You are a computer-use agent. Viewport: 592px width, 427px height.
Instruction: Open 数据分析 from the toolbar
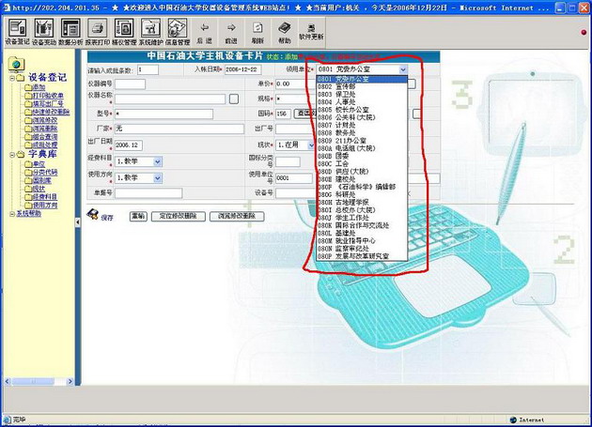tap(70, 30)
